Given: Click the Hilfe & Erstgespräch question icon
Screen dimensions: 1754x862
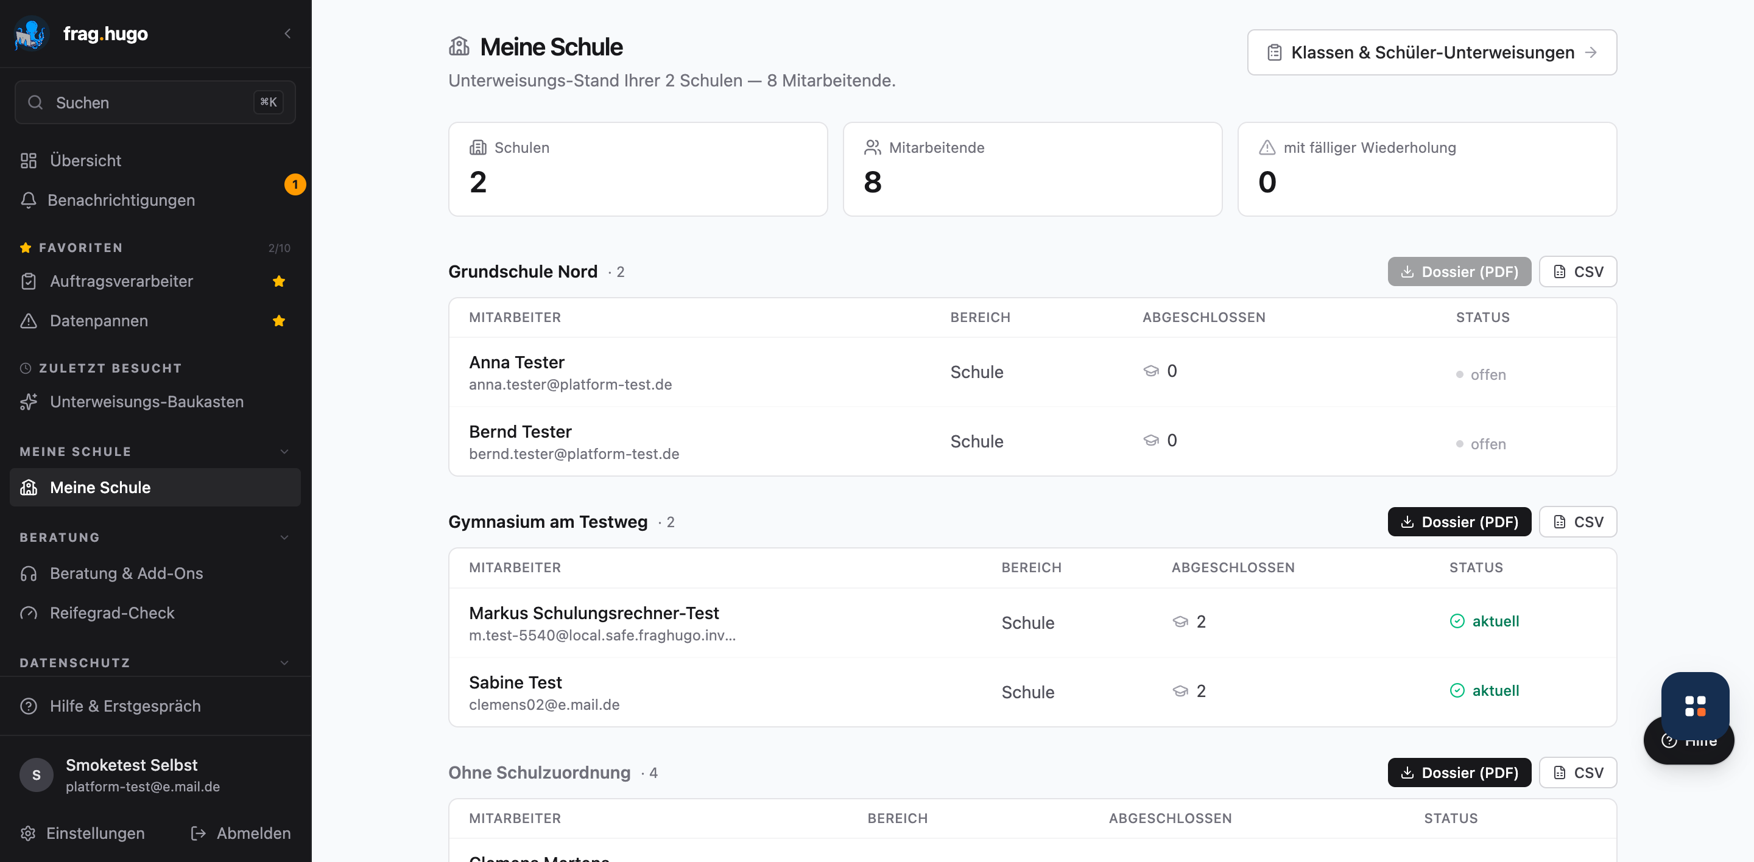Looking at the screenshot, I should coord(29,706).
